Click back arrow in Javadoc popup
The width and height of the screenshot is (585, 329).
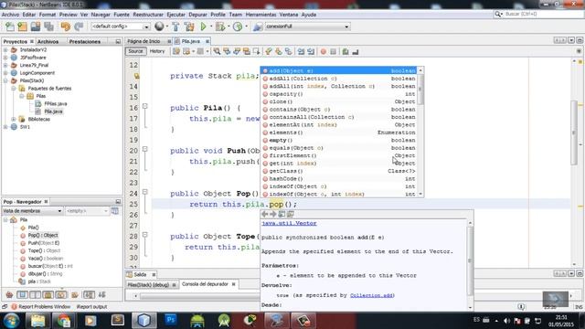coord(265,214)
